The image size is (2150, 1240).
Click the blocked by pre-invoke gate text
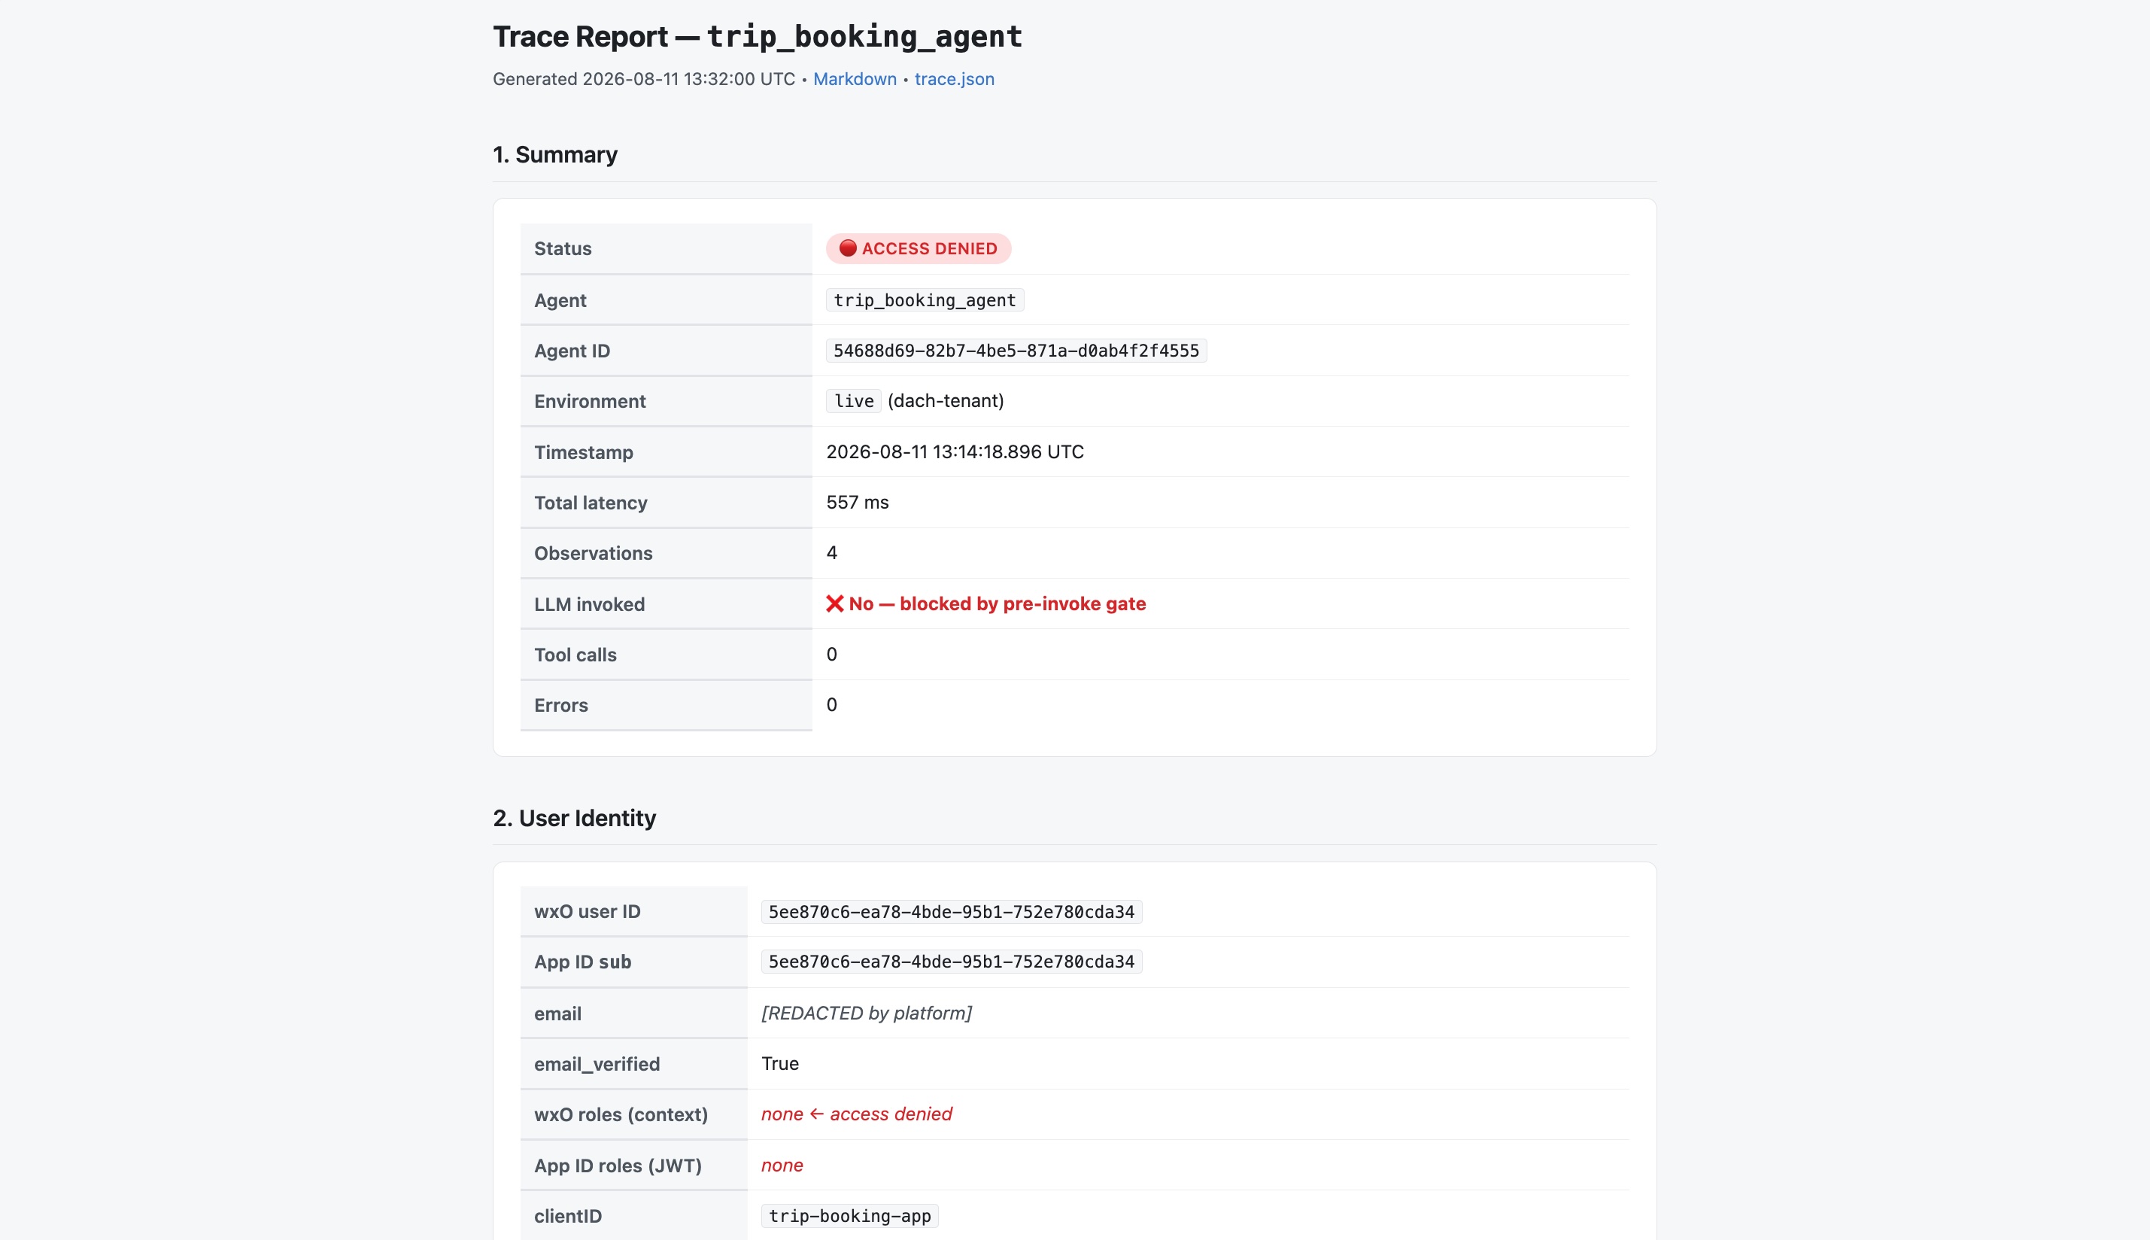click(1022, 603)
